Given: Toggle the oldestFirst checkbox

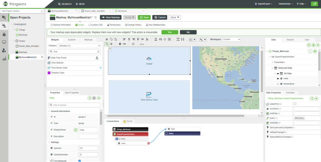Looking at the screenshot, I should pos(295,104).
